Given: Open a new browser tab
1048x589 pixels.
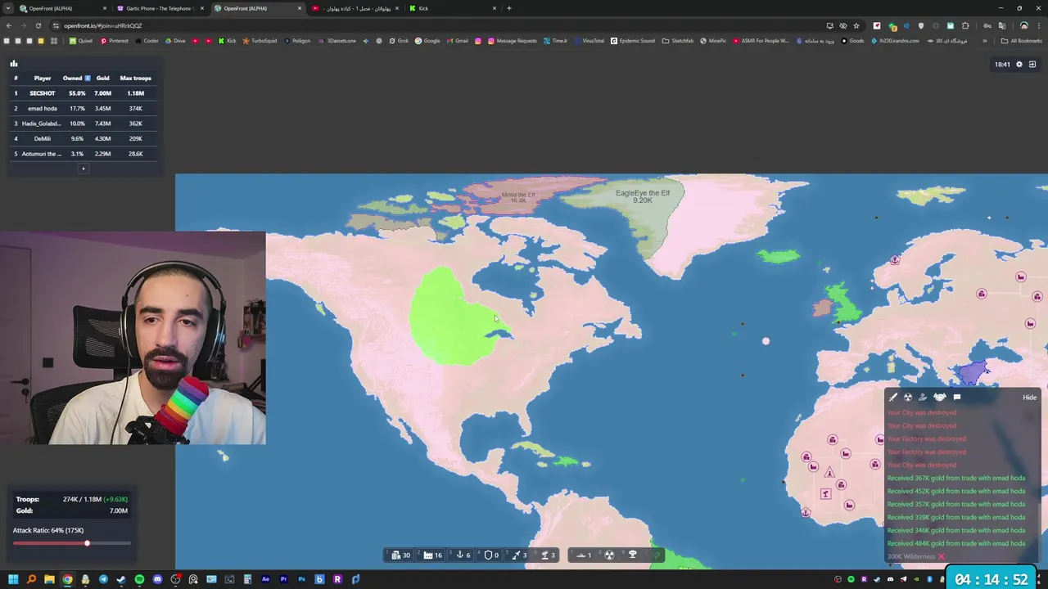Looking at the screenshot, I should click(x=509, y=8).
